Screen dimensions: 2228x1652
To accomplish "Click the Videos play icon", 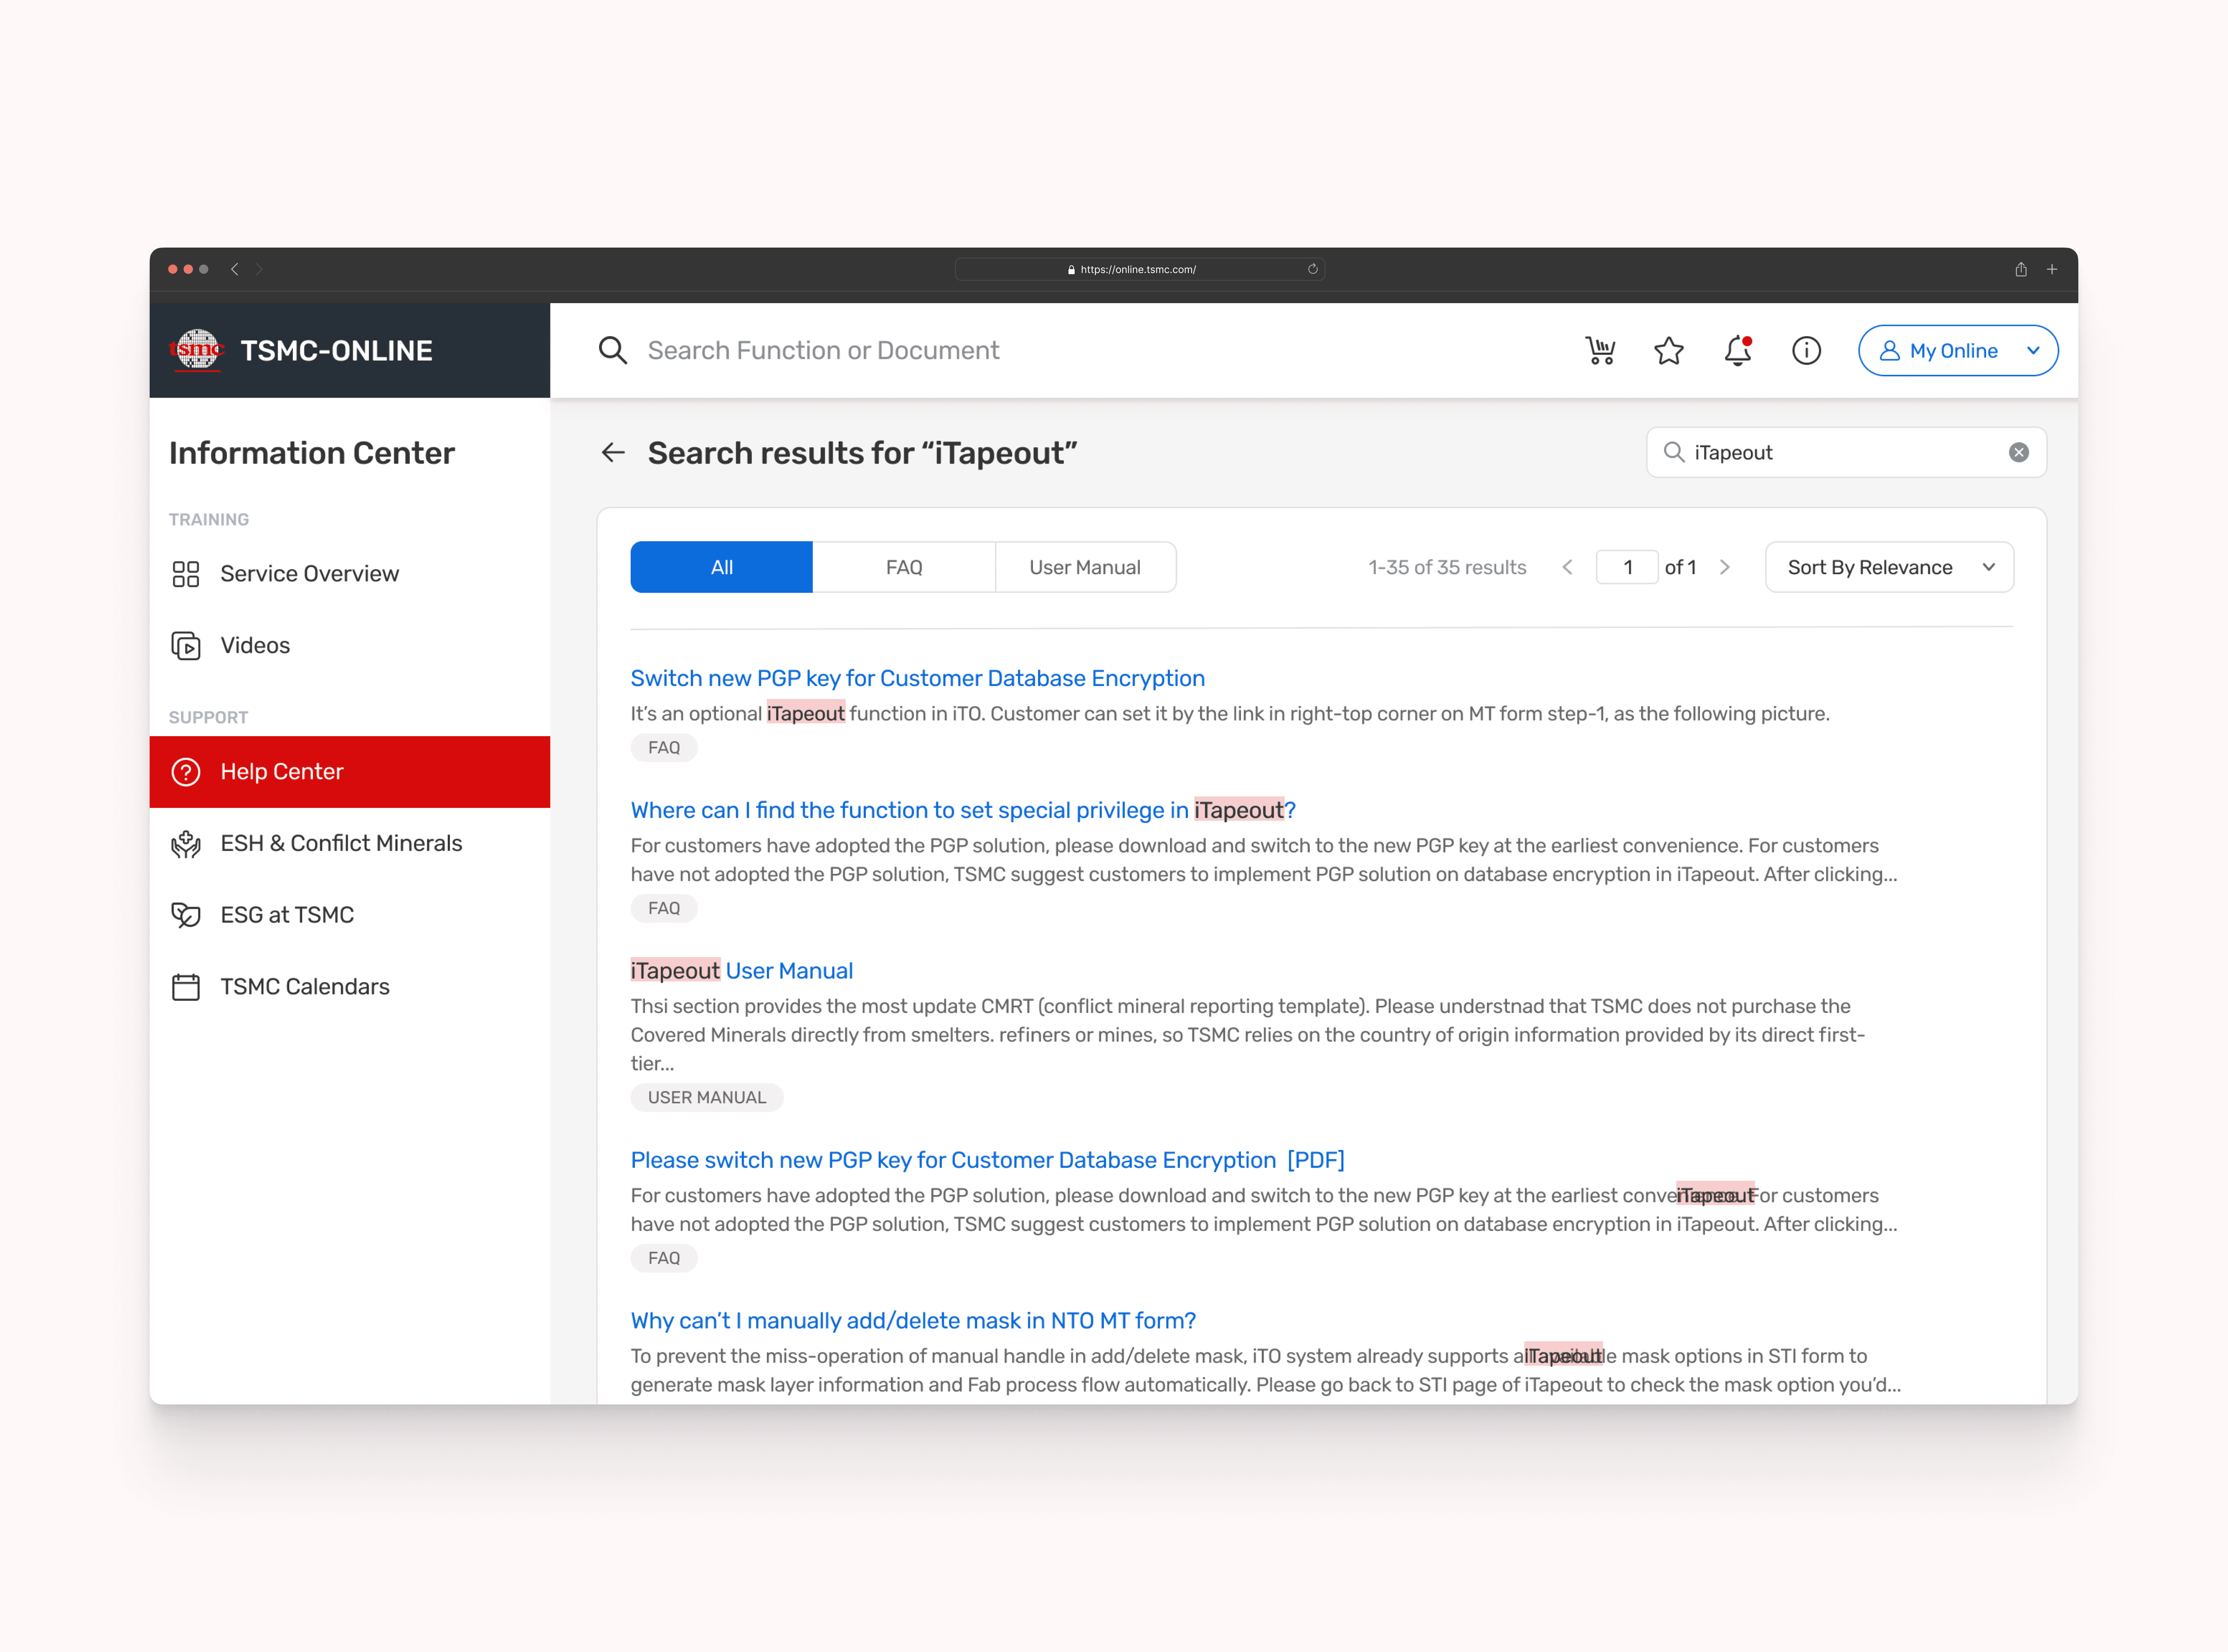I will pyautogui.click(x=186, y=646).
